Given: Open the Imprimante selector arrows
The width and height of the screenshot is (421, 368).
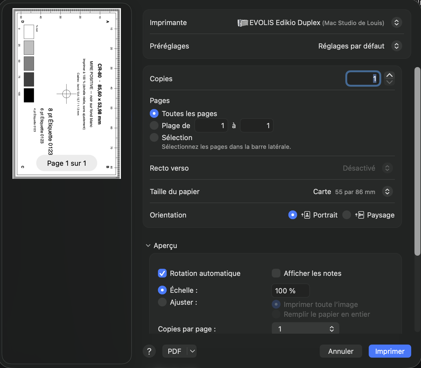Looking at the screenshot, I should point(396,22).
